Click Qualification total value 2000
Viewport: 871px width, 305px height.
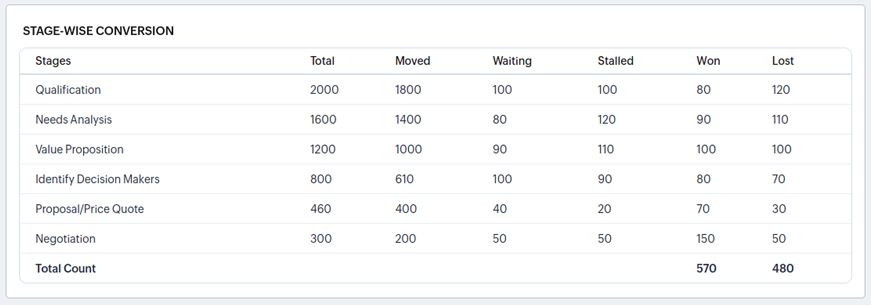pos(324,90)
